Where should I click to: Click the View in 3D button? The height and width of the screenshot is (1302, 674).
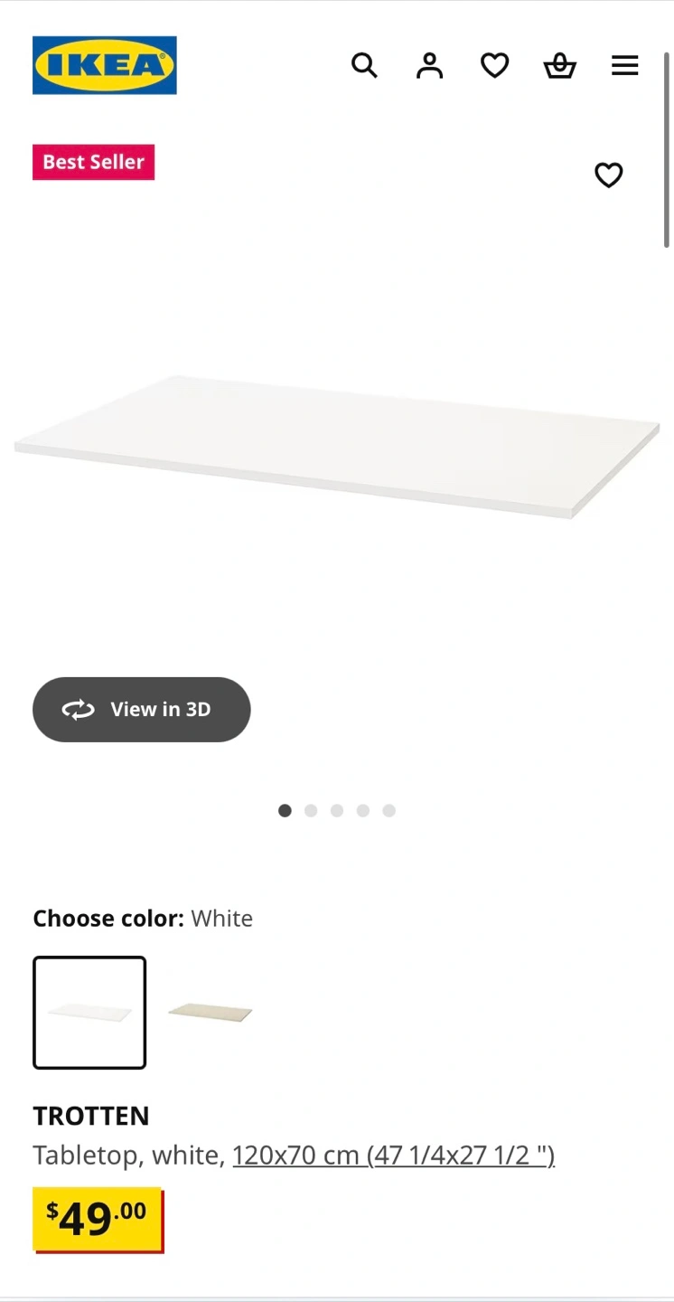pyautogui.click(x=142, y=710)
